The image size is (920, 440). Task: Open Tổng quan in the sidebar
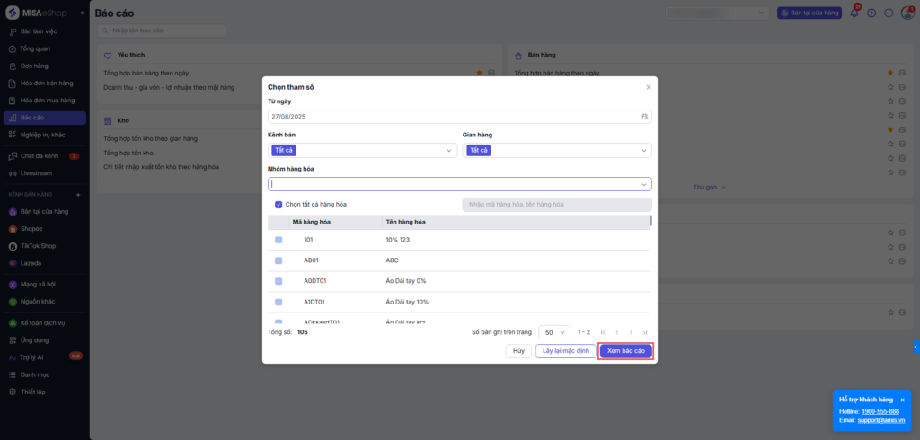tap(35, 48)
